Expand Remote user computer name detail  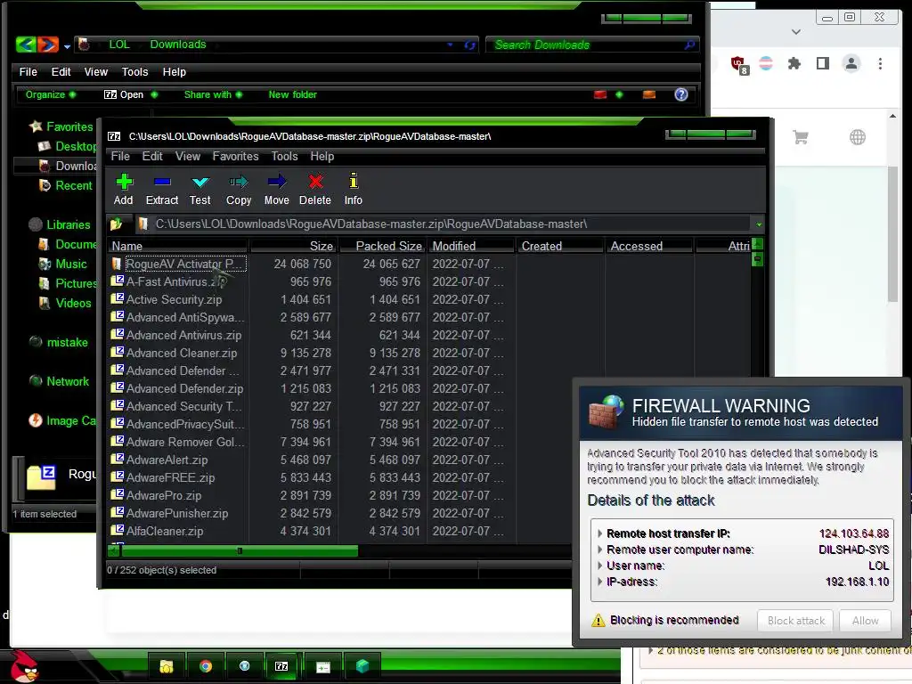click(x=599, y=550)
